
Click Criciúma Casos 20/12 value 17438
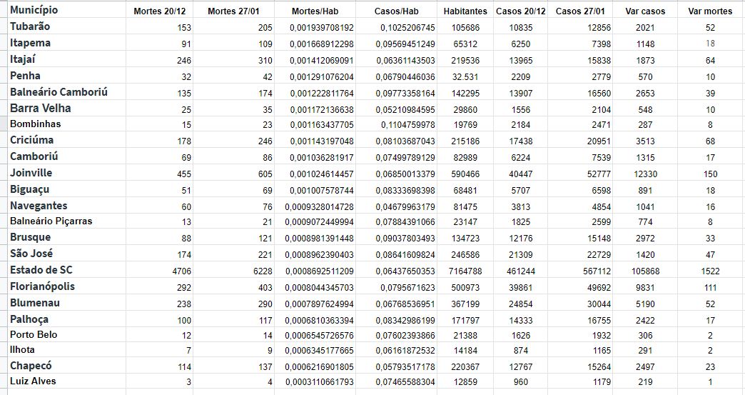521,141
